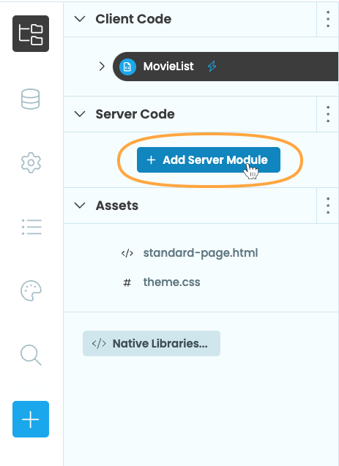Screen dimensions: 339x466
Task: Open the Data Tables database icon
Action: click(x=30, y=99)
